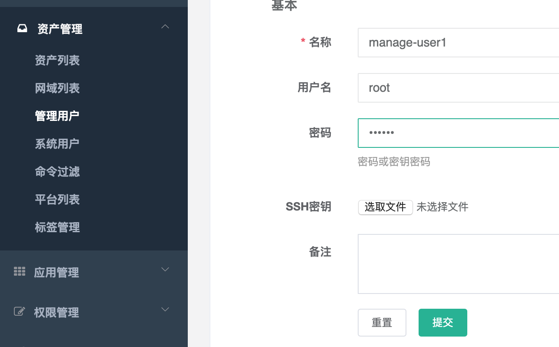Click the SSH密钥 label

309,207
